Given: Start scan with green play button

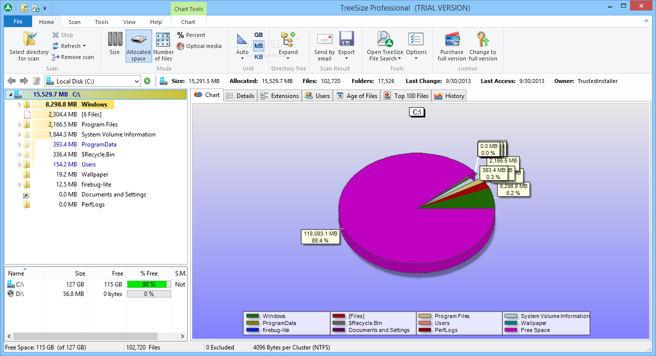Looking at the screenshot, I should click(x=147, y=81).
